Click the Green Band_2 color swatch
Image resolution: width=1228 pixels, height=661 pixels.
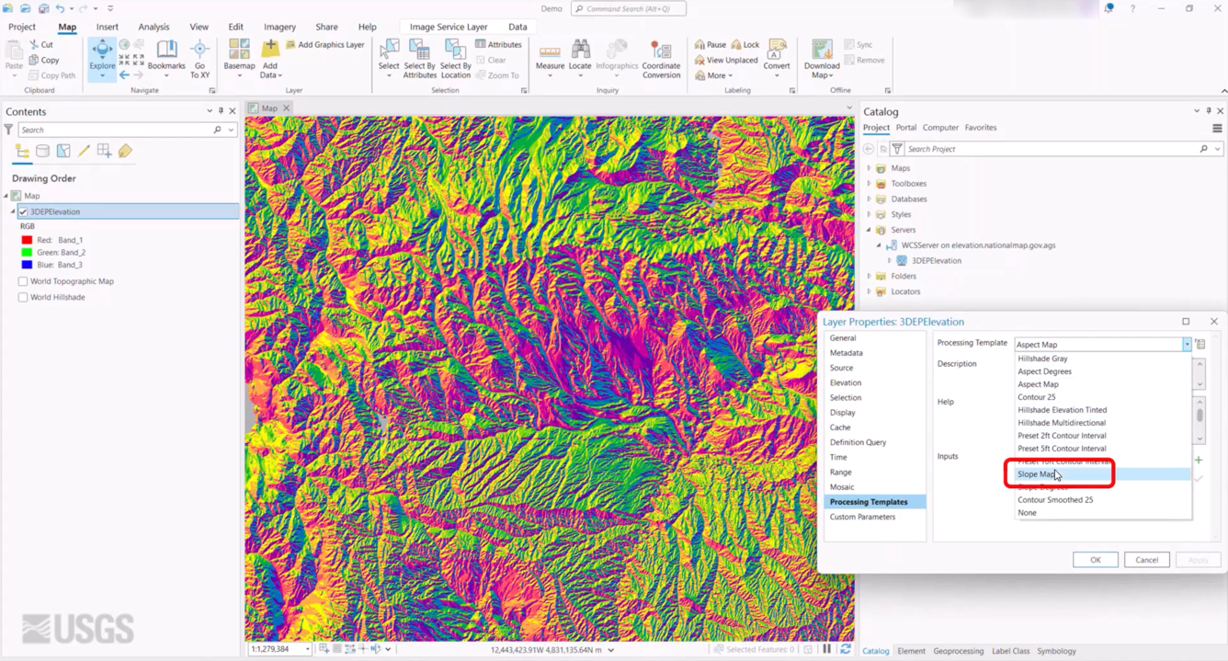(27, 252)
